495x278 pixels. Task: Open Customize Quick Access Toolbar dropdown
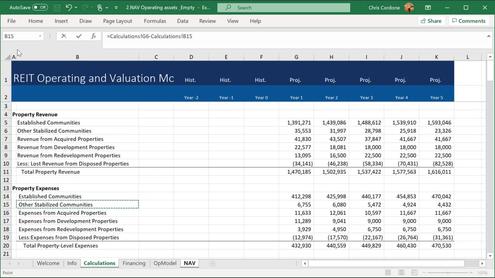pos(116,8)
